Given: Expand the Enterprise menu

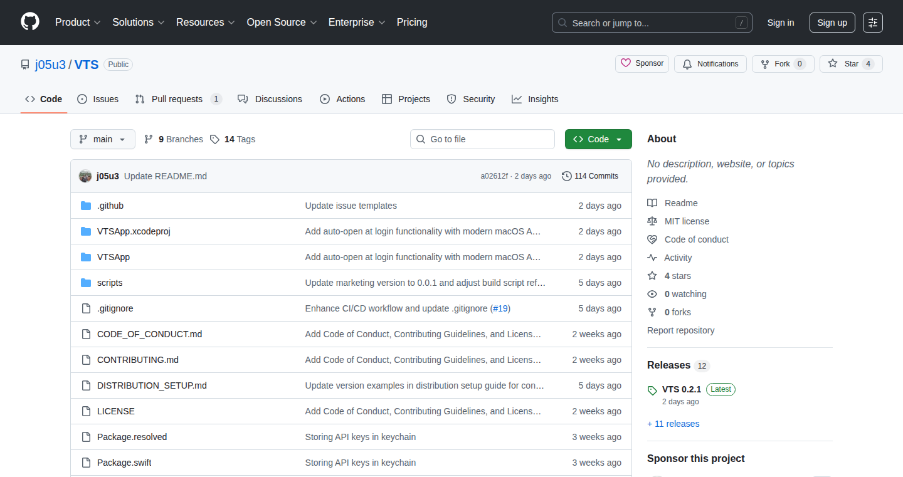Looking at the screenshot, I should (357, 22).
